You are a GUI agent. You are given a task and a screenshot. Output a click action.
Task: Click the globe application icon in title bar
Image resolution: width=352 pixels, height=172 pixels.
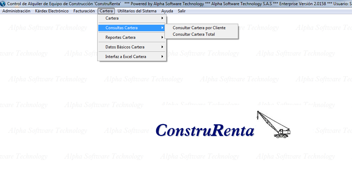coord(3,3)
